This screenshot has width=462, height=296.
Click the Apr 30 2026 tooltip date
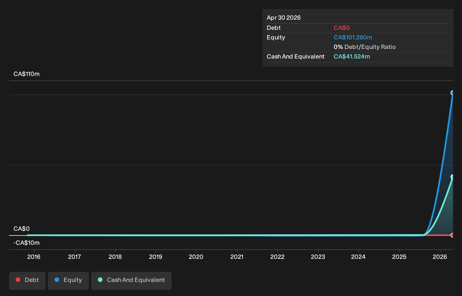(284, 18)
